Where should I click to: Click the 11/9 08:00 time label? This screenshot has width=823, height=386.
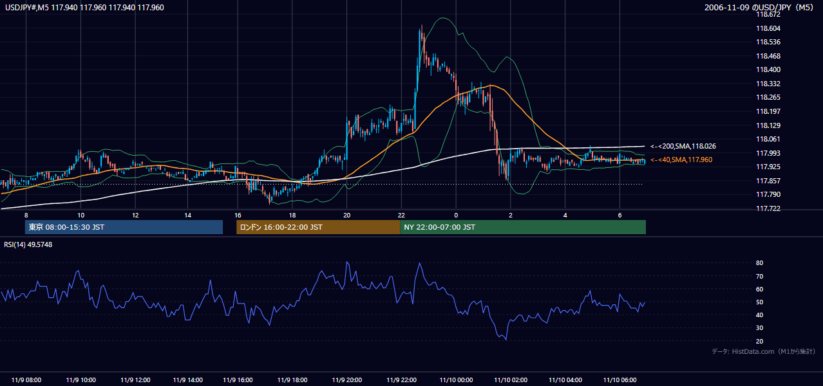pos(26,380)
